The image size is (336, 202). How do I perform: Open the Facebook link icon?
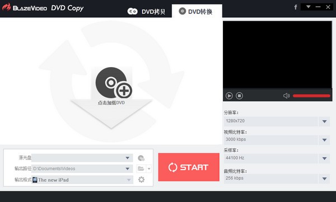(296, 7)
